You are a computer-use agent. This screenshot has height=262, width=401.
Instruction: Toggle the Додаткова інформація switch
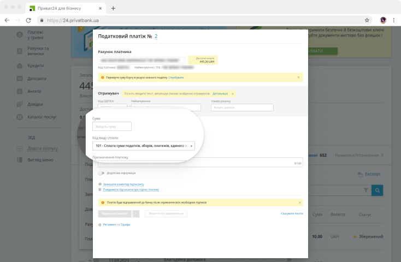click(x=102, y=173)
